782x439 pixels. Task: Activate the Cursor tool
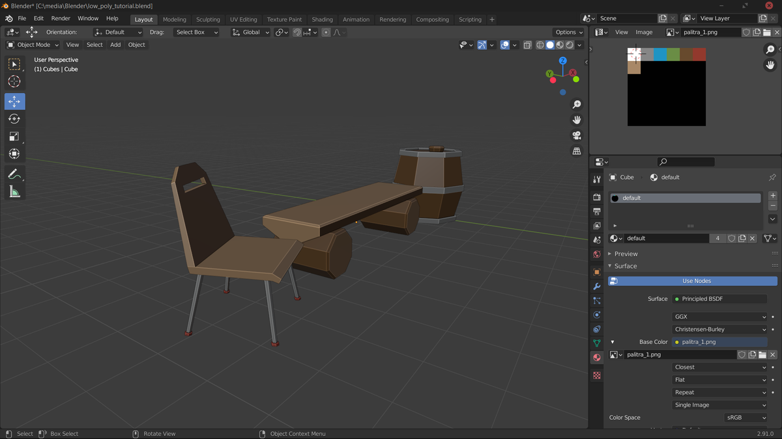click(14, 81)
